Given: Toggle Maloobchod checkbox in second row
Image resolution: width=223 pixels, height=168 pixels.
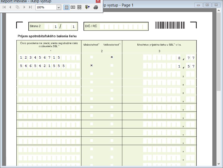Looking at the screenshot, I should [x=92, y=65].
